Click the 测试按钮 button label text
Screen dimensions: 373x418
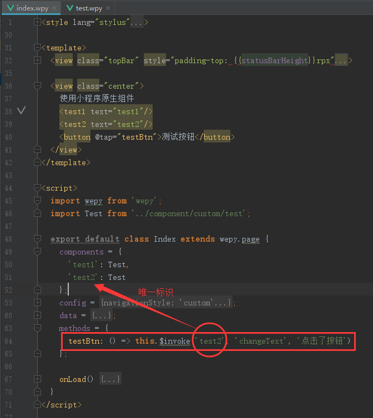pos(178,137)
